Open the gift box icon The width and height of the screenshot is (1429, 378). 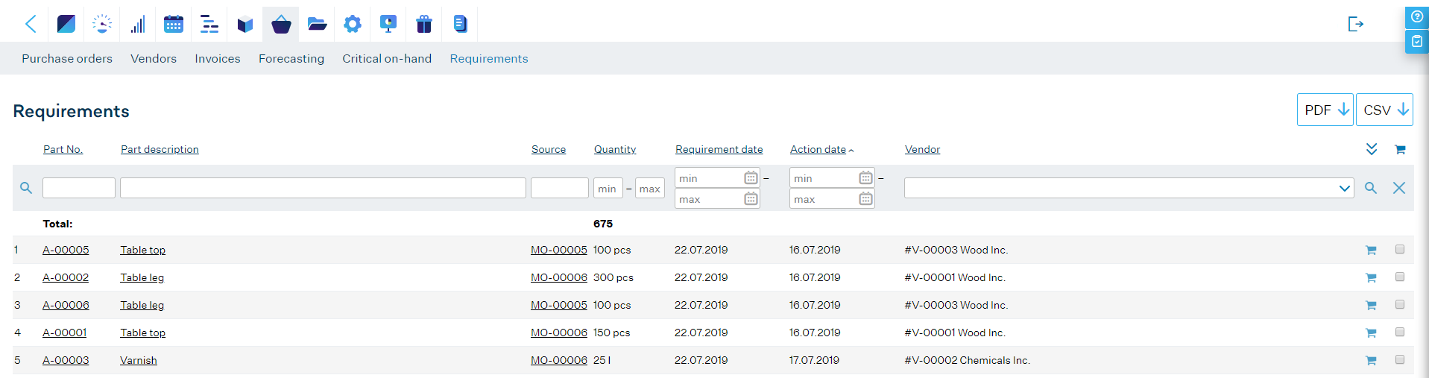click(424, 24)
